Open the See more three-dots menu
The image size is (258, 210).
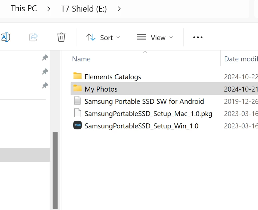198,37
